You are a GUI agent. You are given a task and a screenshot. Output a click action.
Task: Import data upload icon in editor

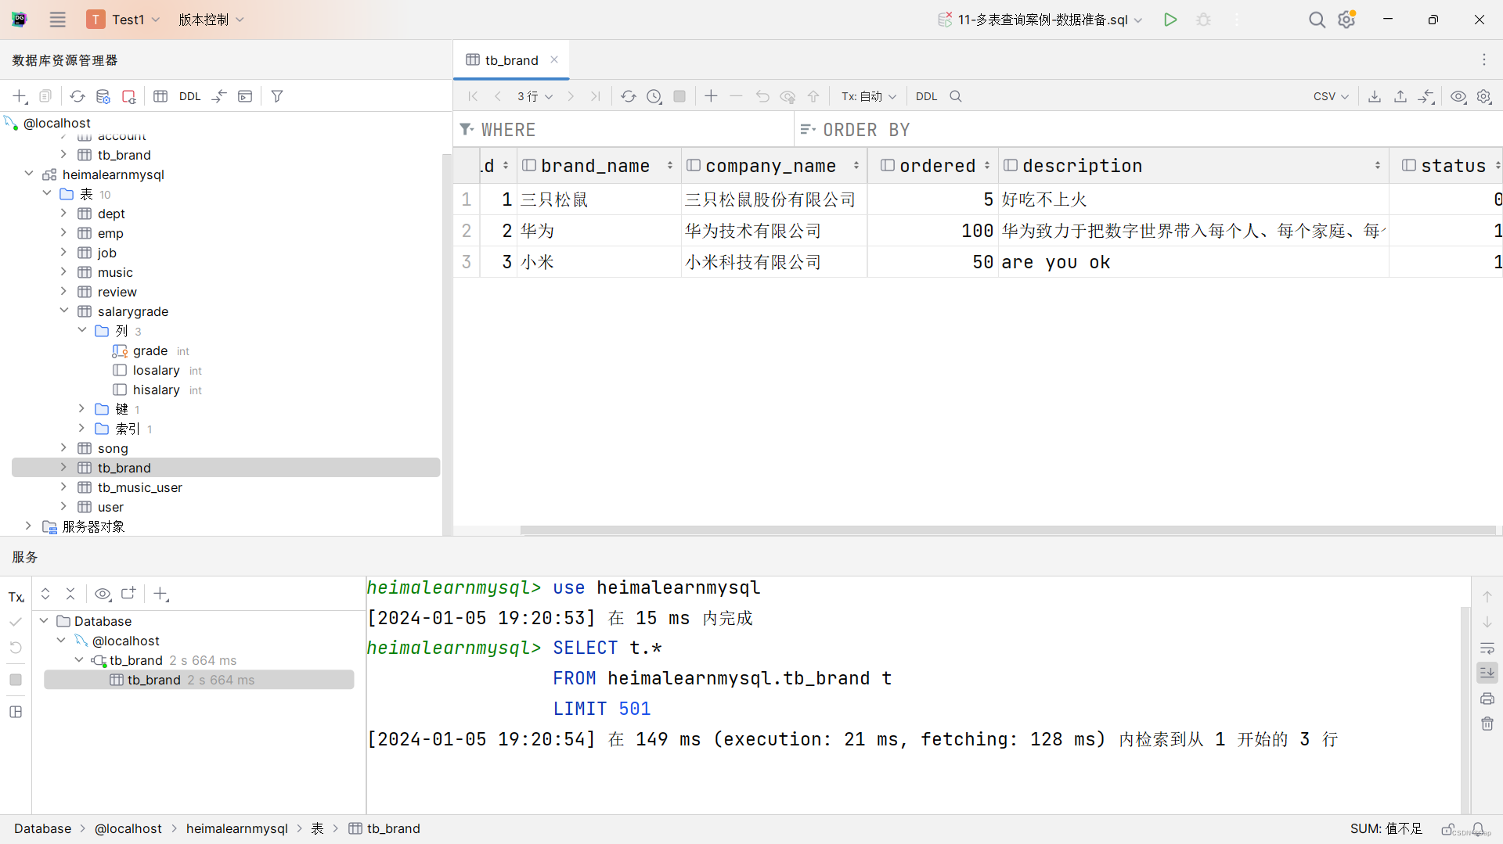(1400, 96)
